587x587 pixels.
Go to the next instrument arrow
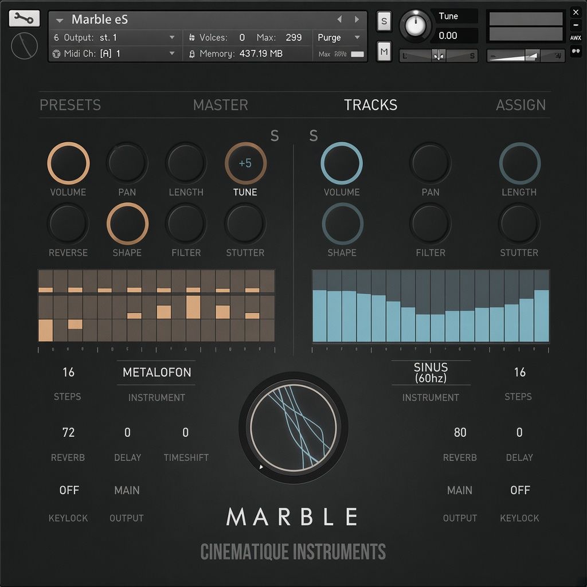tap(357, 19)
